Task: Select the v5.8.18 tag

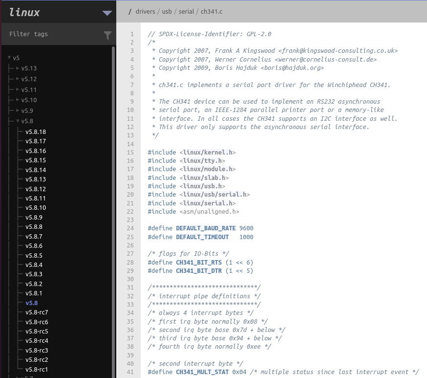Action: (x=36, y=132)
